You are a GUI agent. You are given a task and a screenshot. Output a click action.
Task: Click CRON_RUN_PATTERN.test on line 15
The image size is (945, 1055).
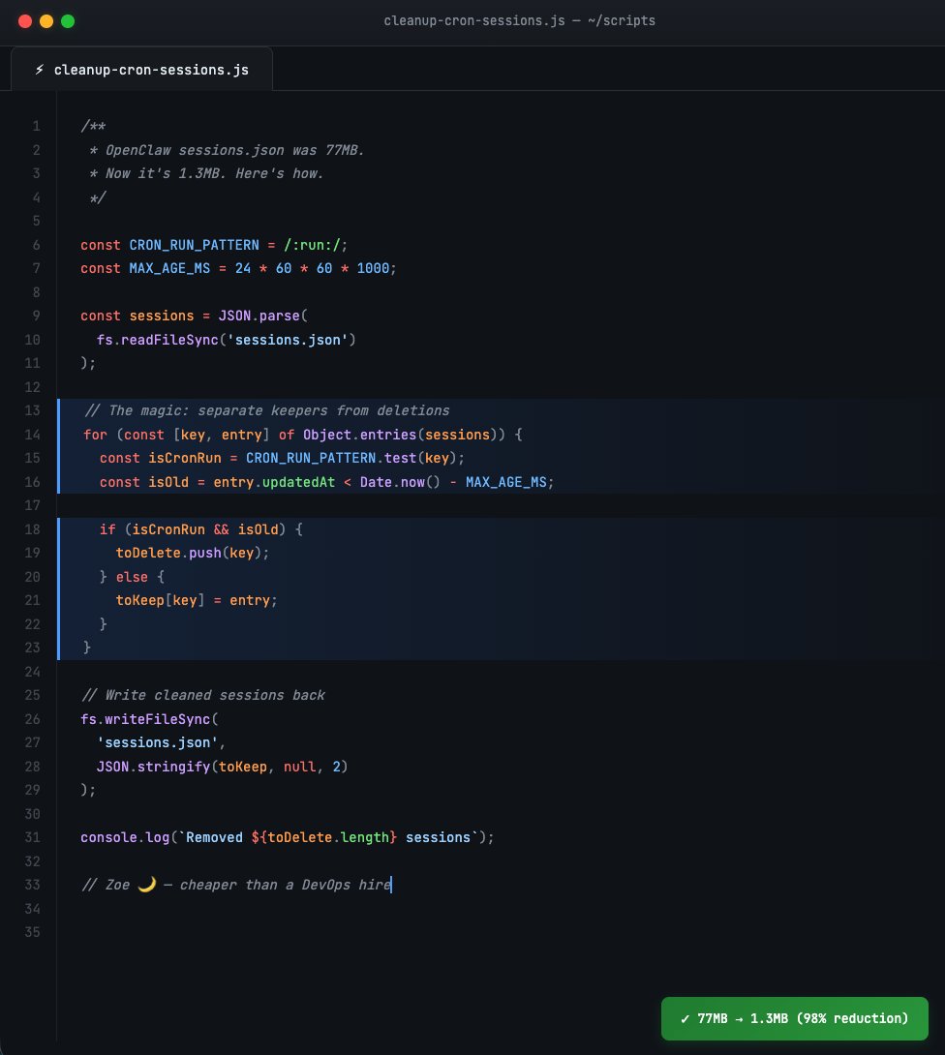coord(331,458)
